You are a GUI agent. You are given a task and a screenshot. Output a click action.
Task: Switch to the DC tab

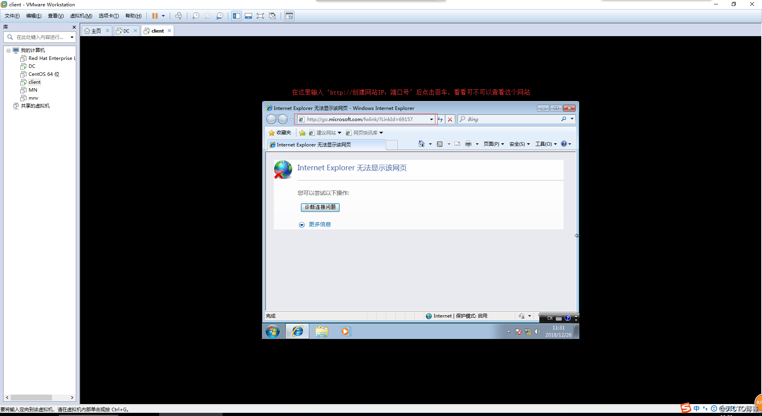pyautogui.click(x=123, y=31)
